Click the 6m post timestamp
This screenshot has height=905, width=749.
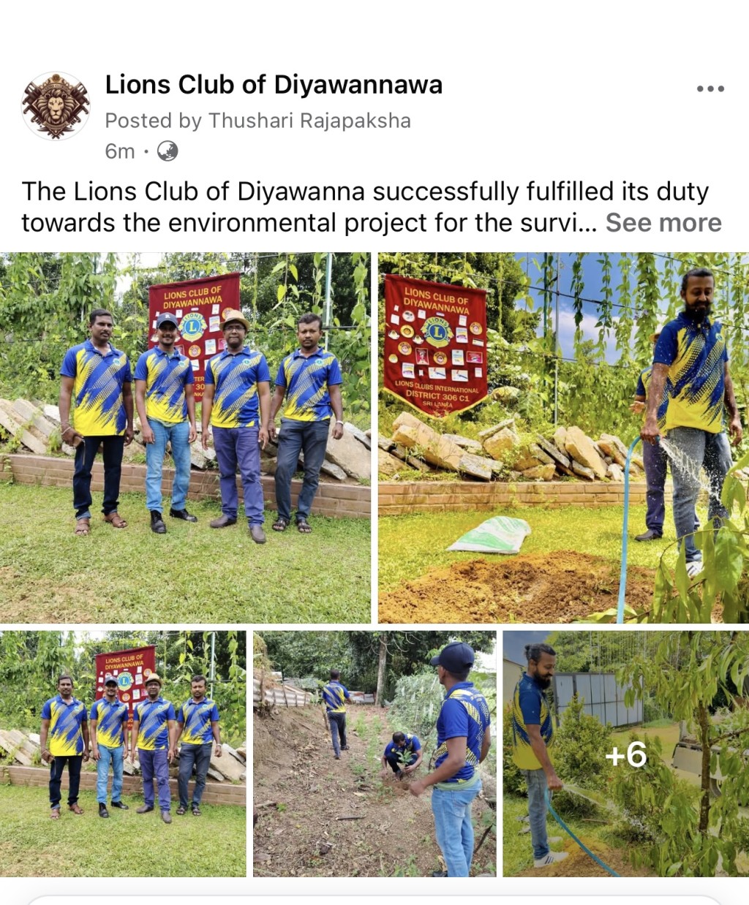click(120, 151)
